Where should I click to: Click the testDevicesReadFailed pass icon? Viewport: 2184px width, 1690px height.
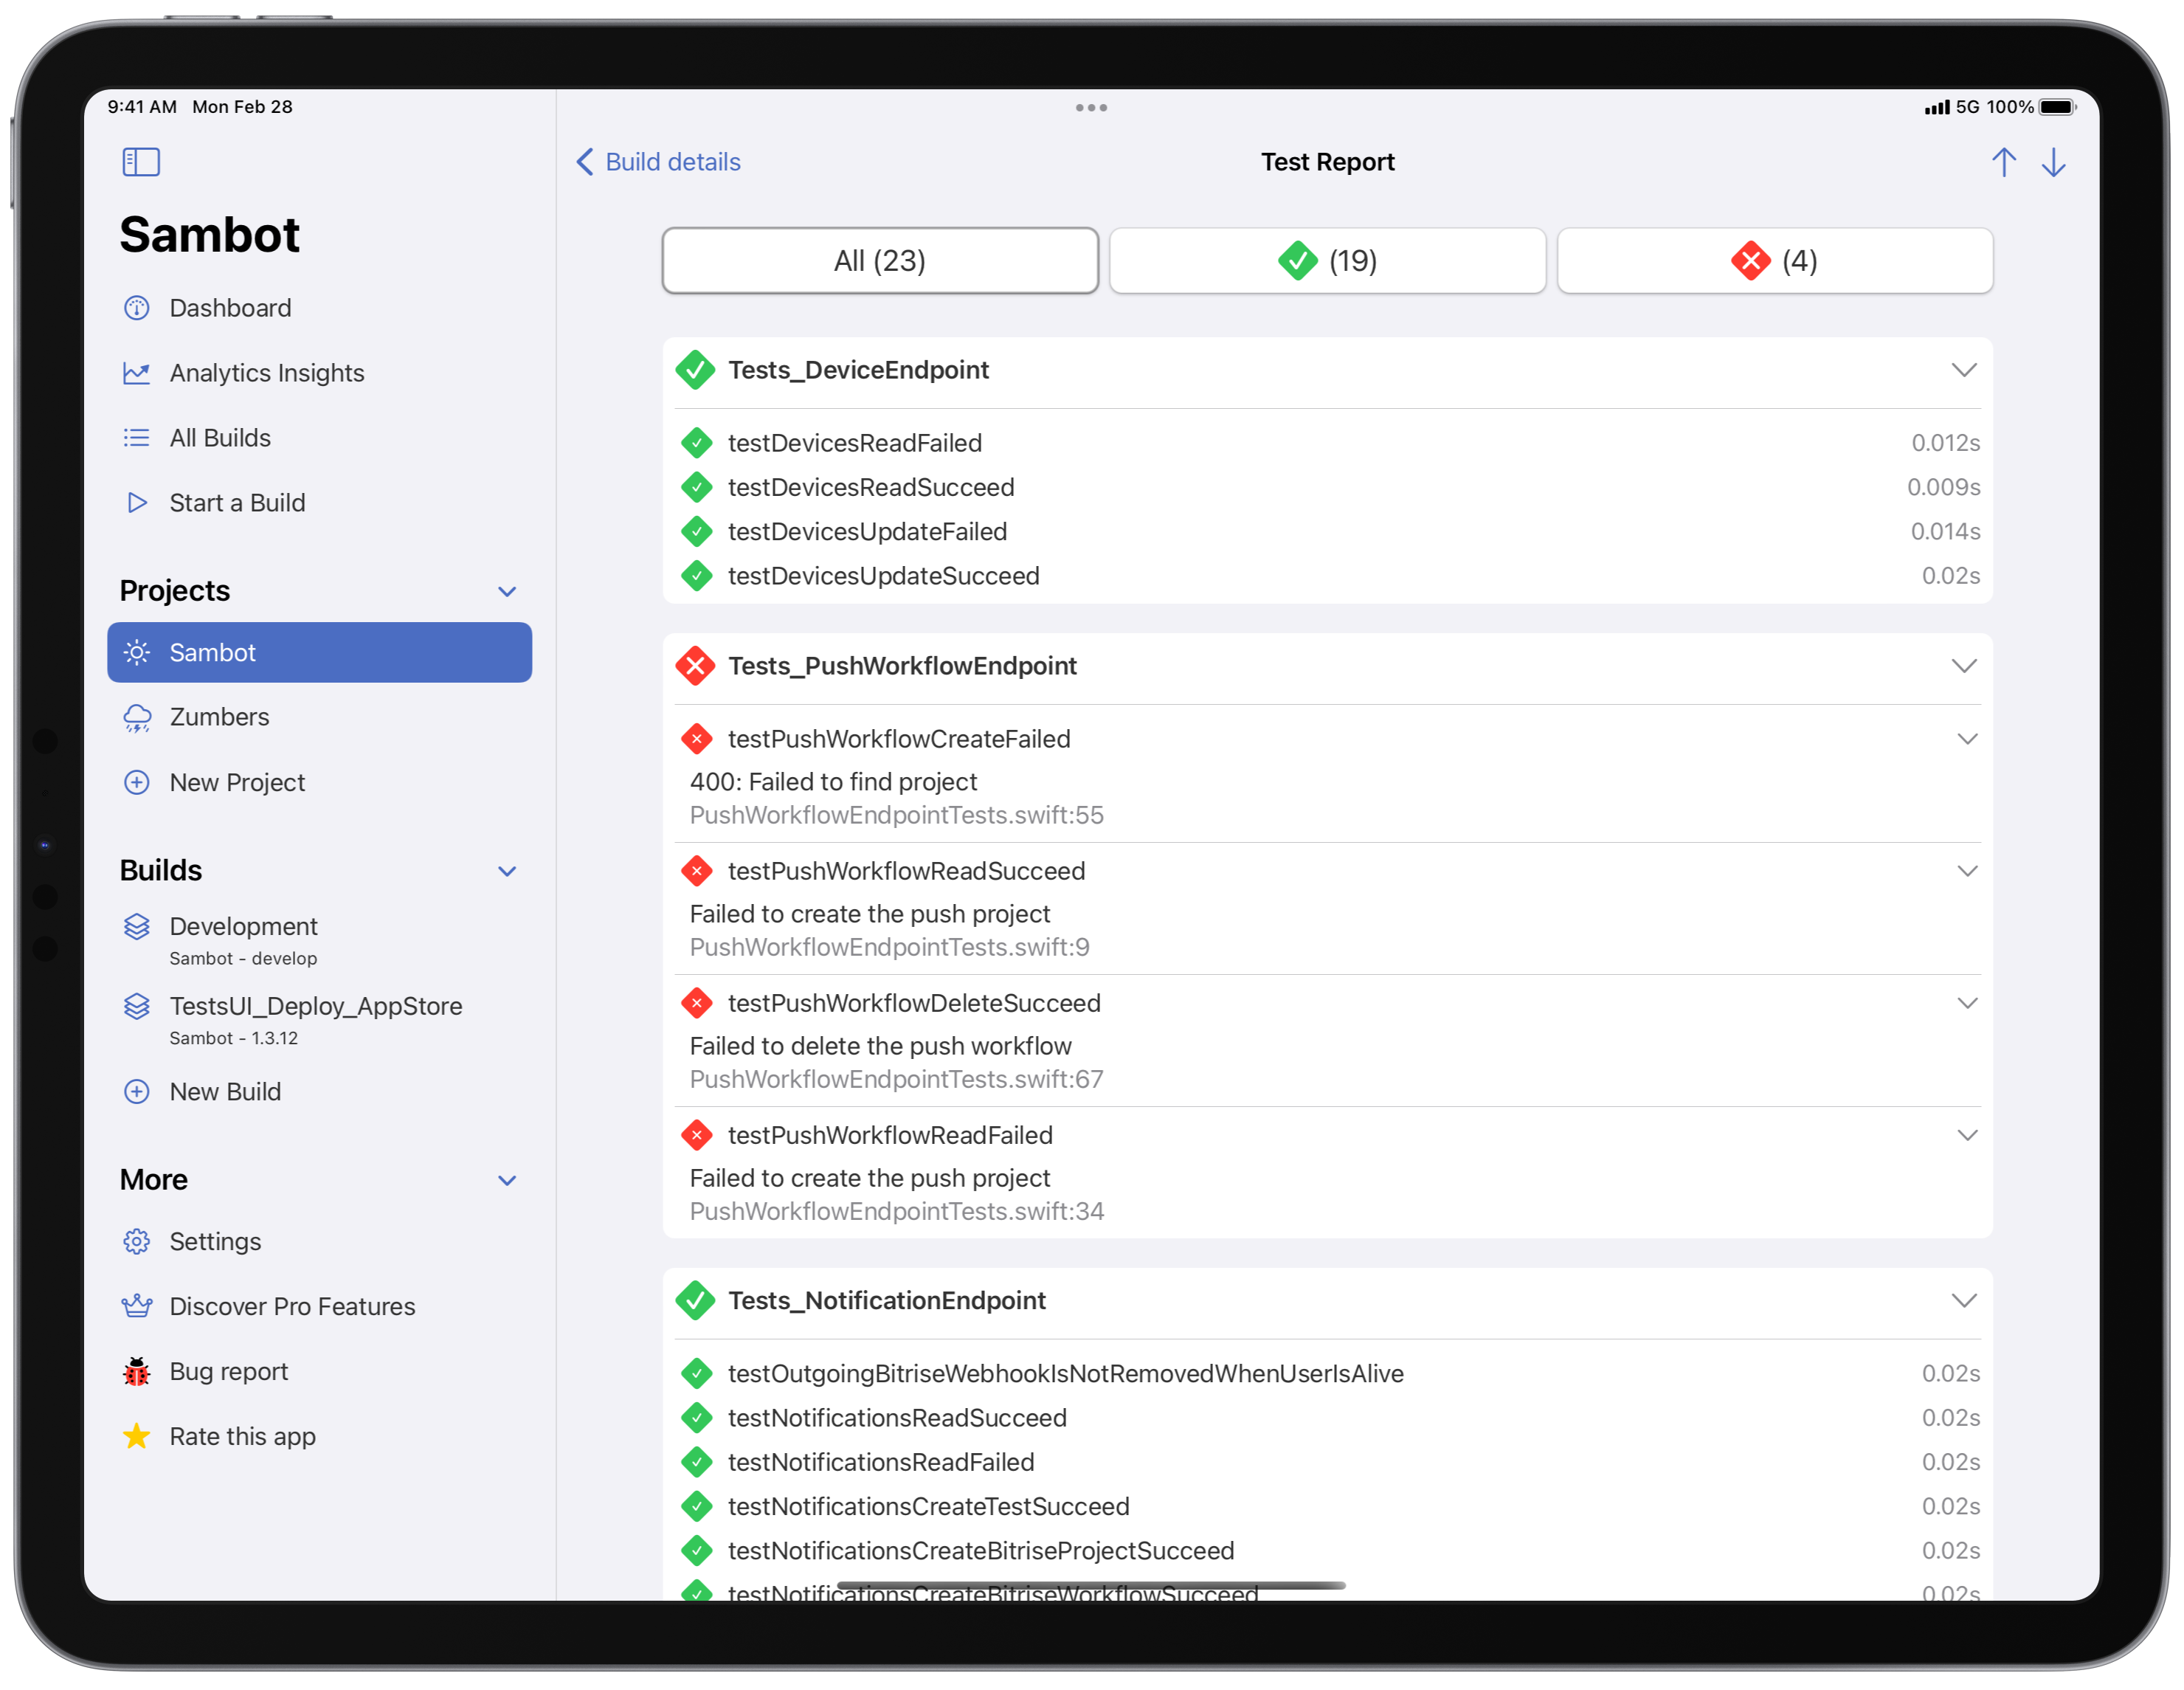697,443
